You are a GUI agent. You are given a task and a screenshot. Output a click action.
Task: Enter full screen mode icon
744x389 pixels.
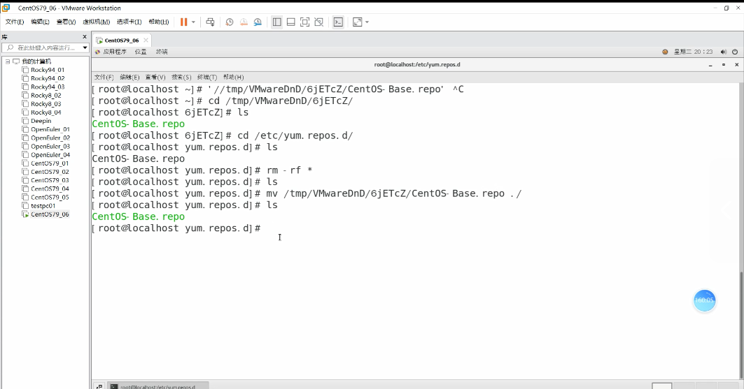pos(305,22)
